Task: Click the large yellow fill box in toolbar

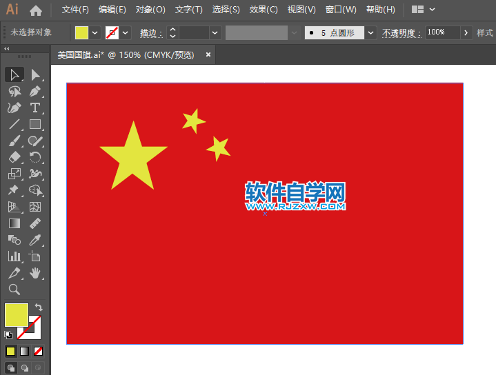Action: (17, 315)
